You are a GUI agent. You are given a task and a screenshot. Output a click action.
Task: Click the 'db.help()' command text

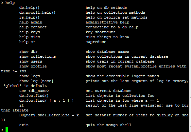click(x=29, y=8)
